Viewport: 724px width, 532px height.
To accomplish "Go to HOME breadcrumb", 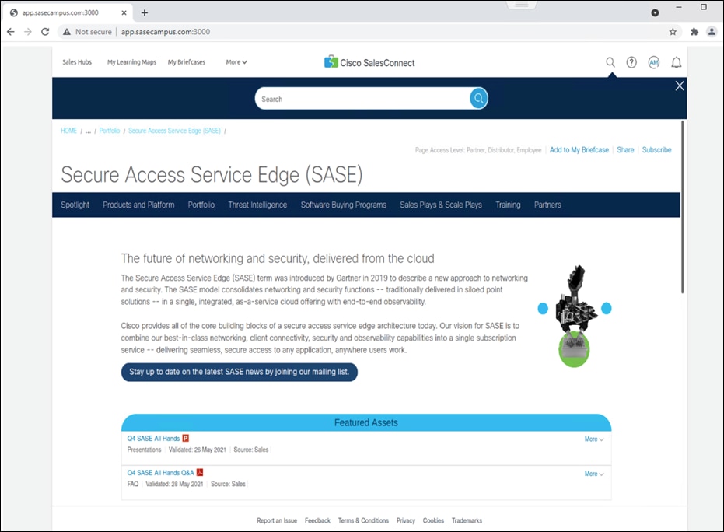I will click(x=68, y=131).
